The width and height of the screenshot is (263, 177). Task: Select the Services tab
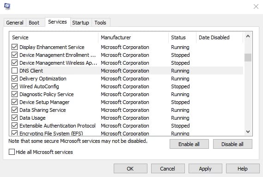pos(57,22)
